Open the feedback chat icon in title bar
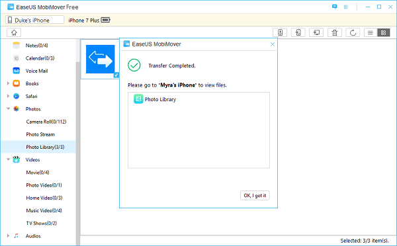 (x=334, y=7)
